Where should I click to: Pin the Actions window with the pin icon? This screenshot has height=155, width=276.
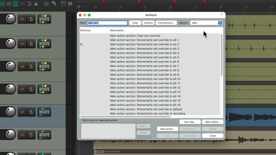[x=222, y=15]
